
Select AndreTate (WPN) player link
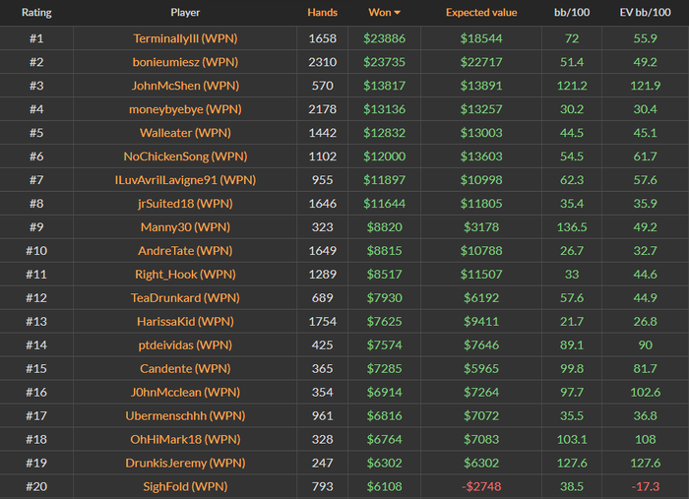pyautogui.click(x=185, y=251)
